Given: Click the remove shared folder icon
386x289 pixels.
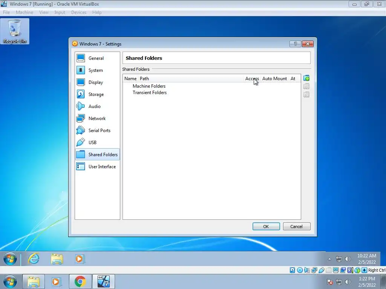Looking at the screenshot, I should pos(306,94).
